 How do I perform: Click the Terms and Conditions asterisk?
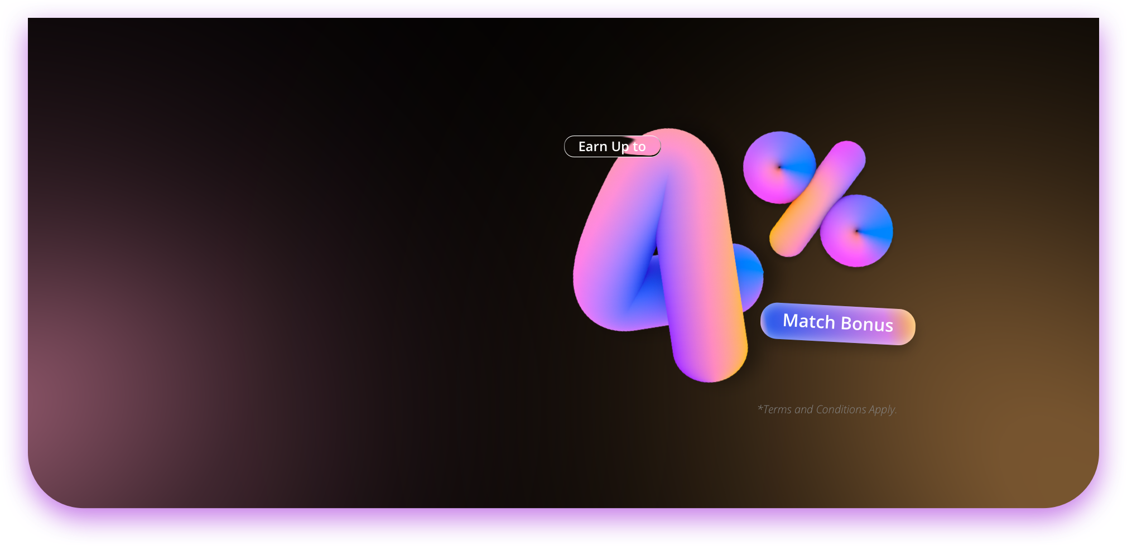tap(760, 409)
